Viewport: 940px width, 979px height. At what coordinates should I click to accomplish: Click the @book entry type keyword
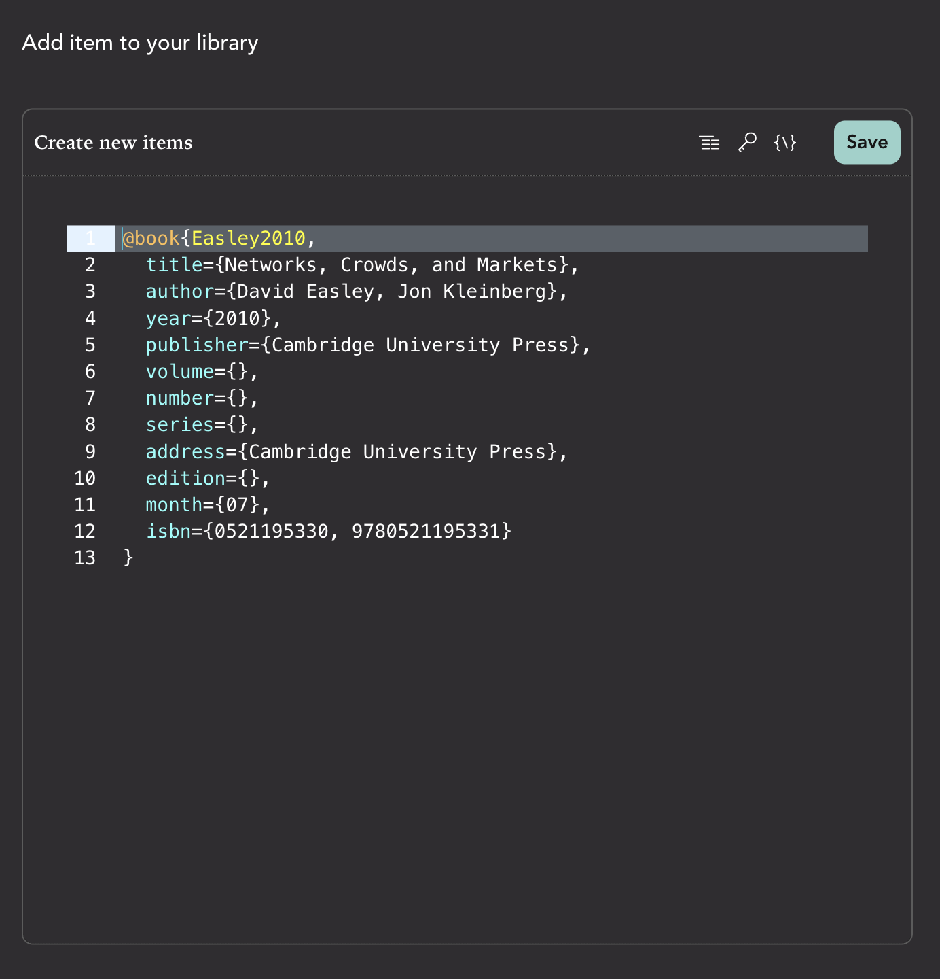click(149, 238)
